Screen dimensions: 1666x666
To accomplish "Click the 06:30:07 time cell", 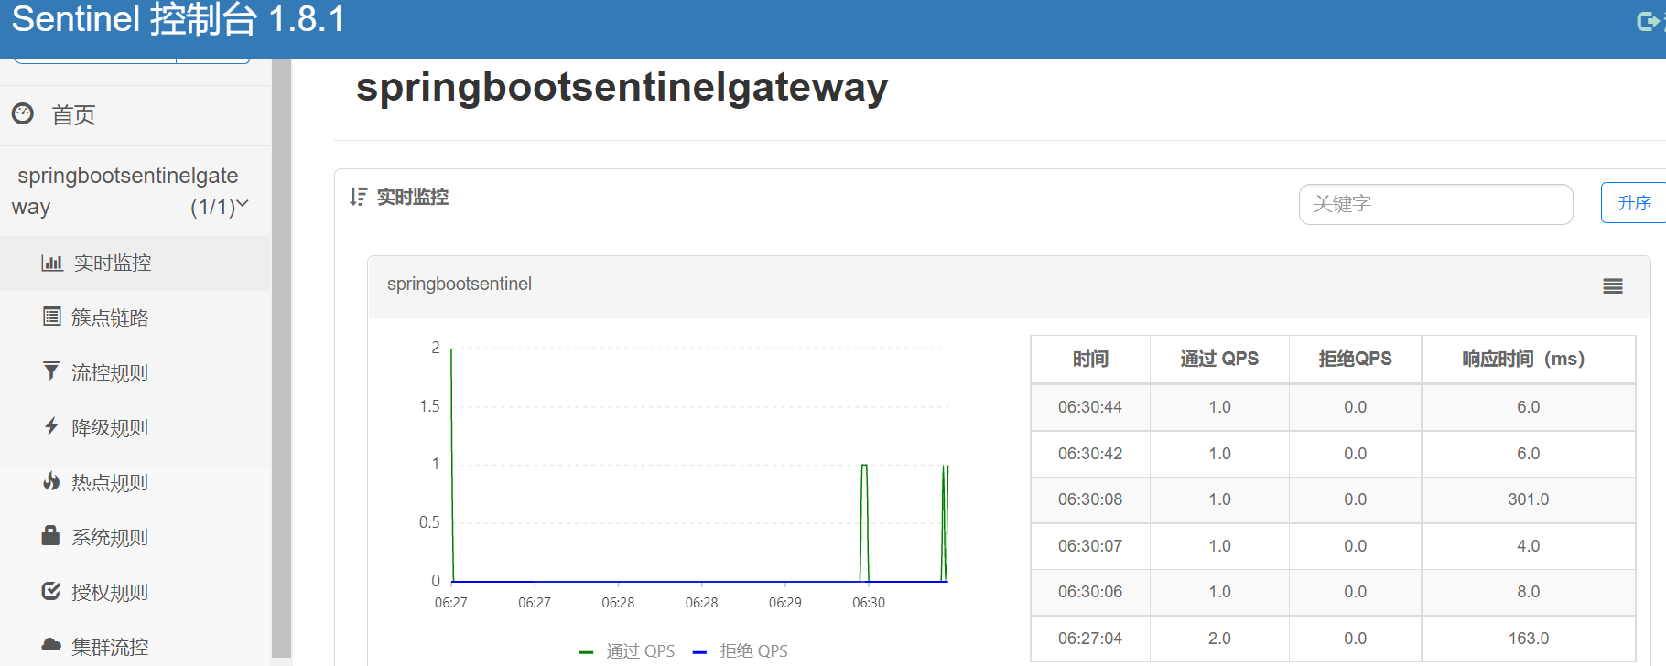I will tap(1090, 546).
